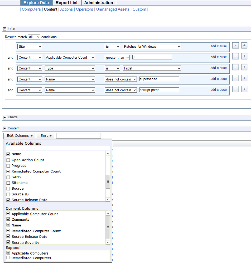Remove the Applicable Computer Count clause
Viewport: 251px width, 263px height.
tap(235, 56)
